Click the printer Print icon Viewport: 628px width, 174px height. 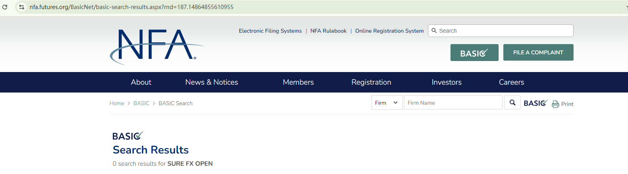tap(555, 104)
